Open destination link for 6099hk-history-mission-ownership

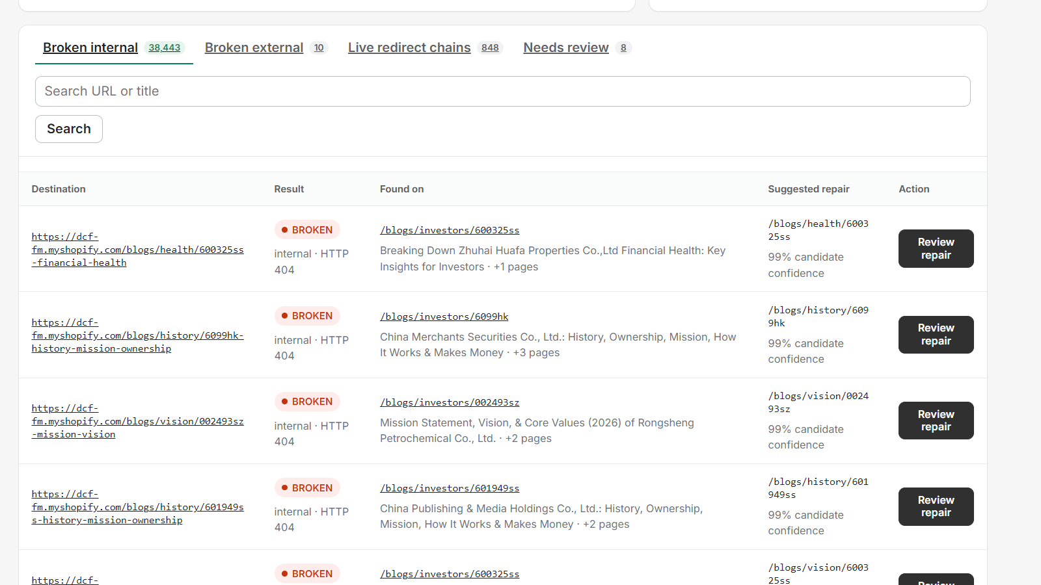pyautogui.click(x=138, y=335)
